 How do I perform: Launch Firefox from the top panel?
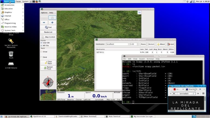[37, 1]
